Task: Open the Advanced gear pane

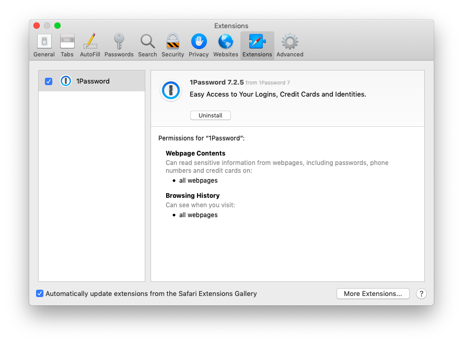Action: [x=290, y=46]
